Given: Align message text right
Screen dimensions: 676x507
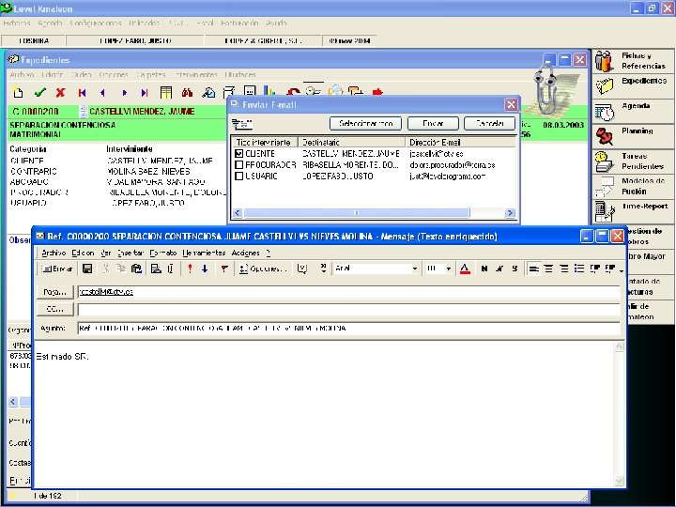Looking at the screenshot, I should click(564, 269).
